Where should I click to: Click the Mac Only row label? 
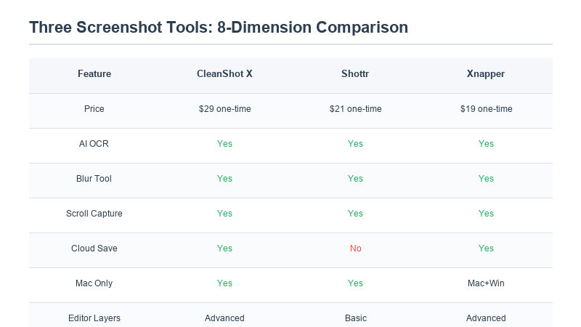pos(94,283)
